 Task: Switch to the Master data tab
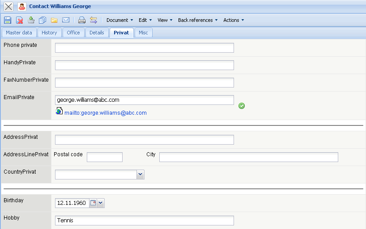(x=19, y=33)
